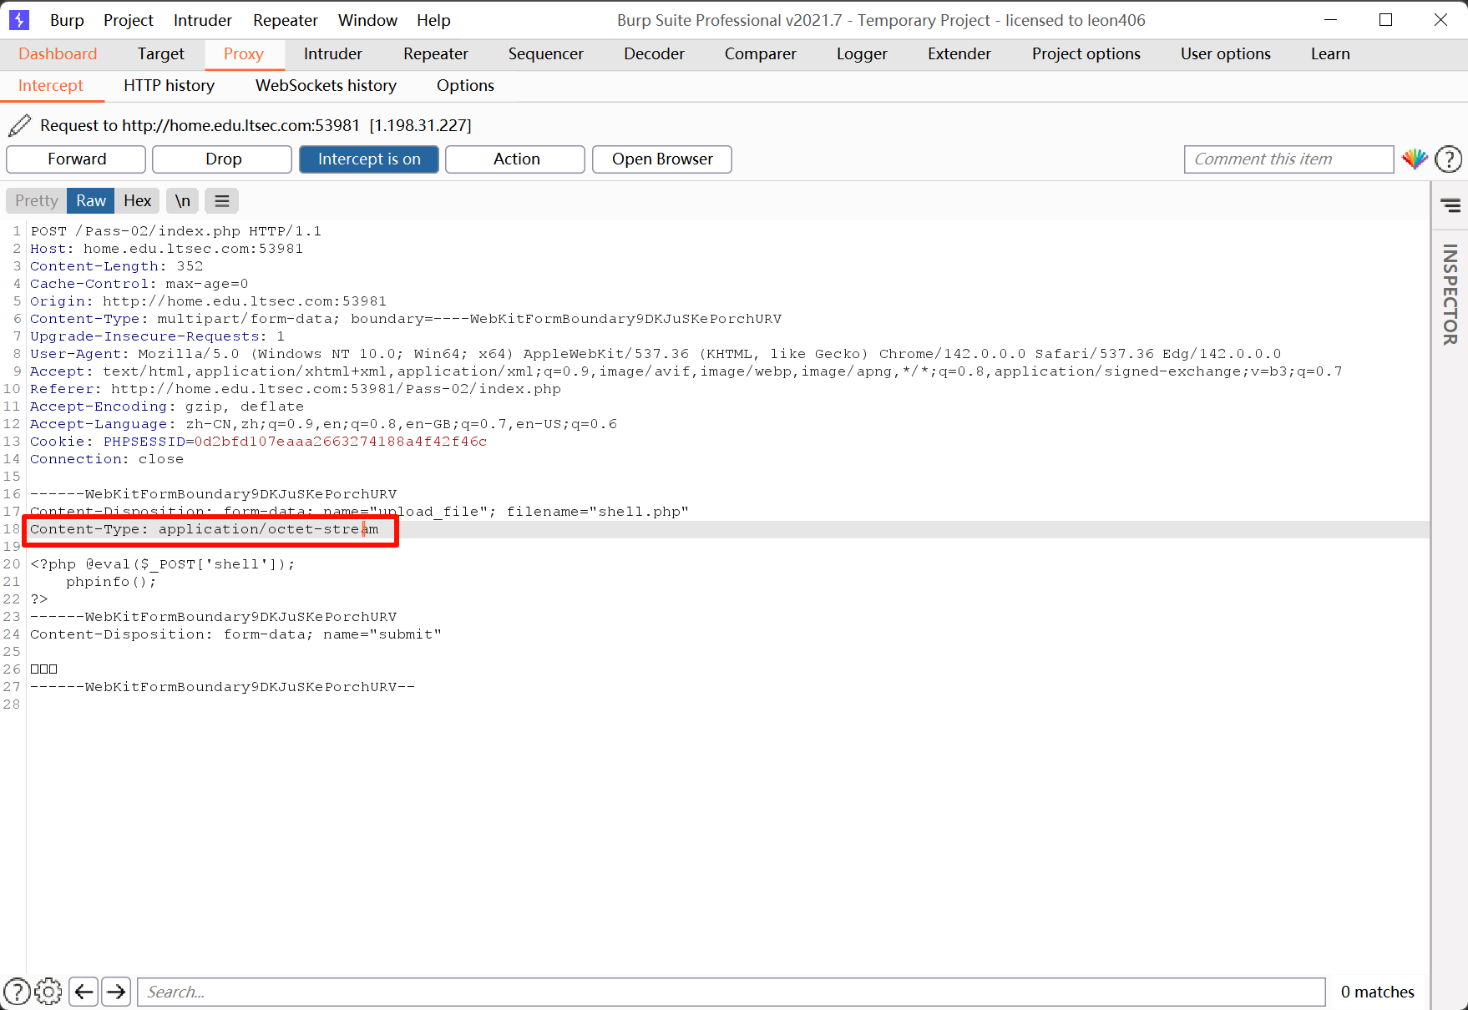Drop the intercepted request
The height and width of the screenshot is (1010, 1468).
point(222,159)
